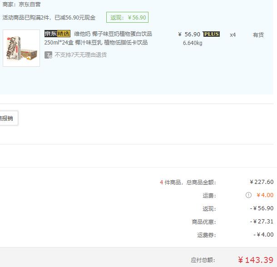
Task: Select the total payable ¥143.39
Action: click(256, 260)
